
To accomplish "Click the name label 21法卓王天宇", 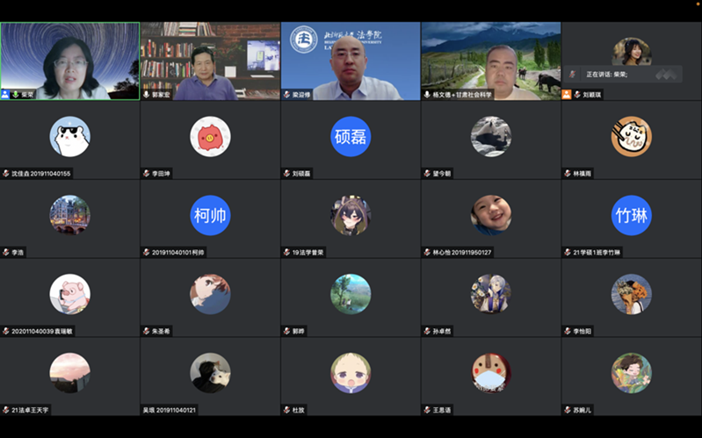I will pos(31,410).
